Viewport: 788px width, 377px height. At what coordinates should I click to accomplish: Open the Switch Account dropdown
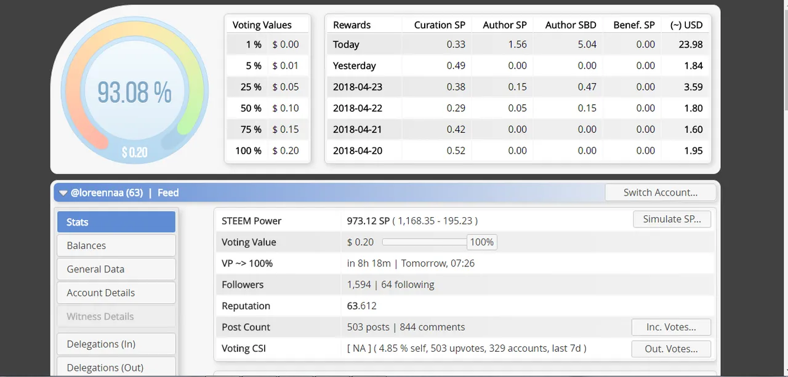point(660,192)
